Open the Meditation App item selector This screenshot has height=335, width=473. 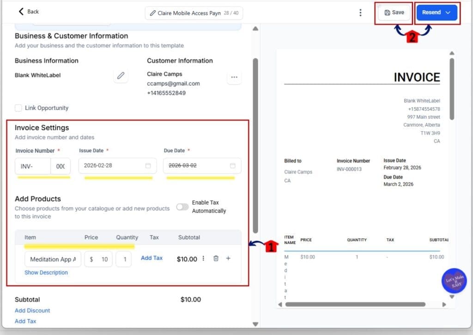click(52, 259)
